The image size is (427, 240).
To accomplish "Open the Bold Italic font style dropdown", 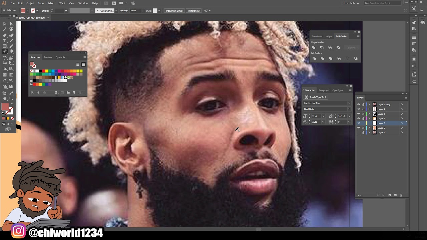I will point(349,109).
